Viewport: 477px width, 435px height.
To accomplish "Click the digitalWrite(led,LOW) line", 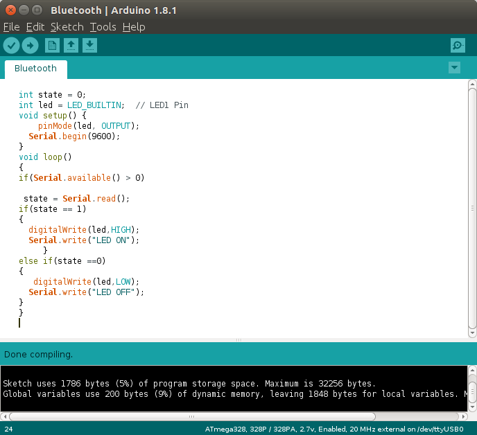I will 86,281.
